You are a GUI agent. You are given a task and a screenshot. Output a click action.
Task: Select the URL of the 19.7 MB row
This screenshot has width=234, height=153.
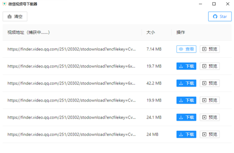71,66
